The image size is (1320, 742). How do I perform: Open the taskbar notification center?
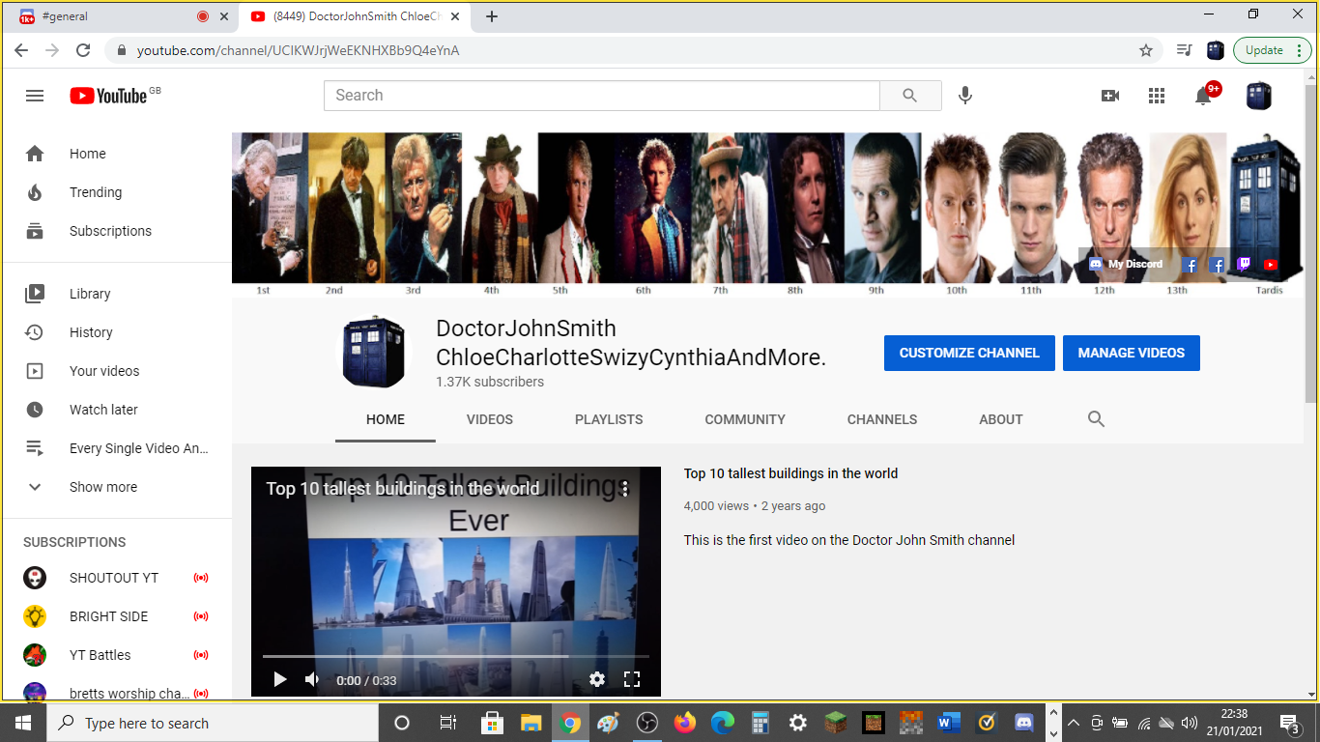1289,723
